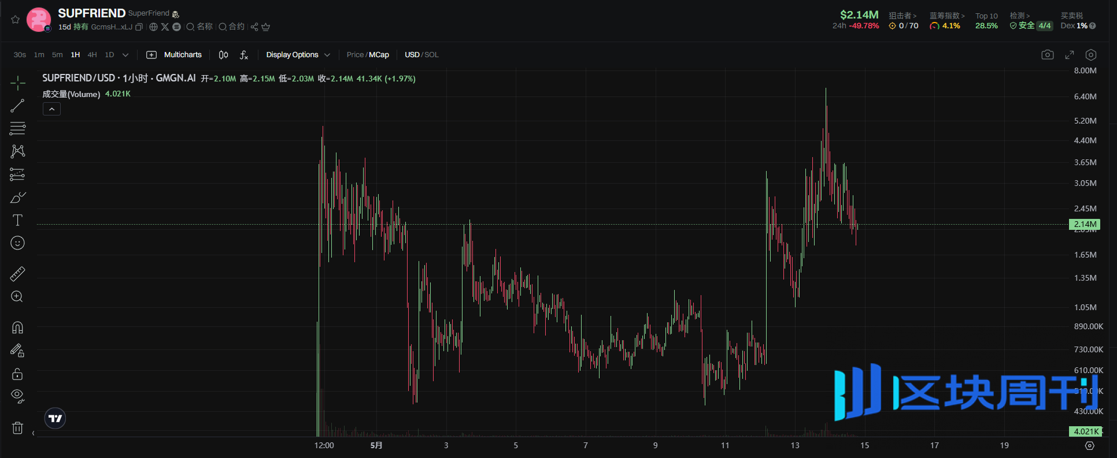Select the 4H timeframe
The image size is (1117, 458).
(92, 55)
